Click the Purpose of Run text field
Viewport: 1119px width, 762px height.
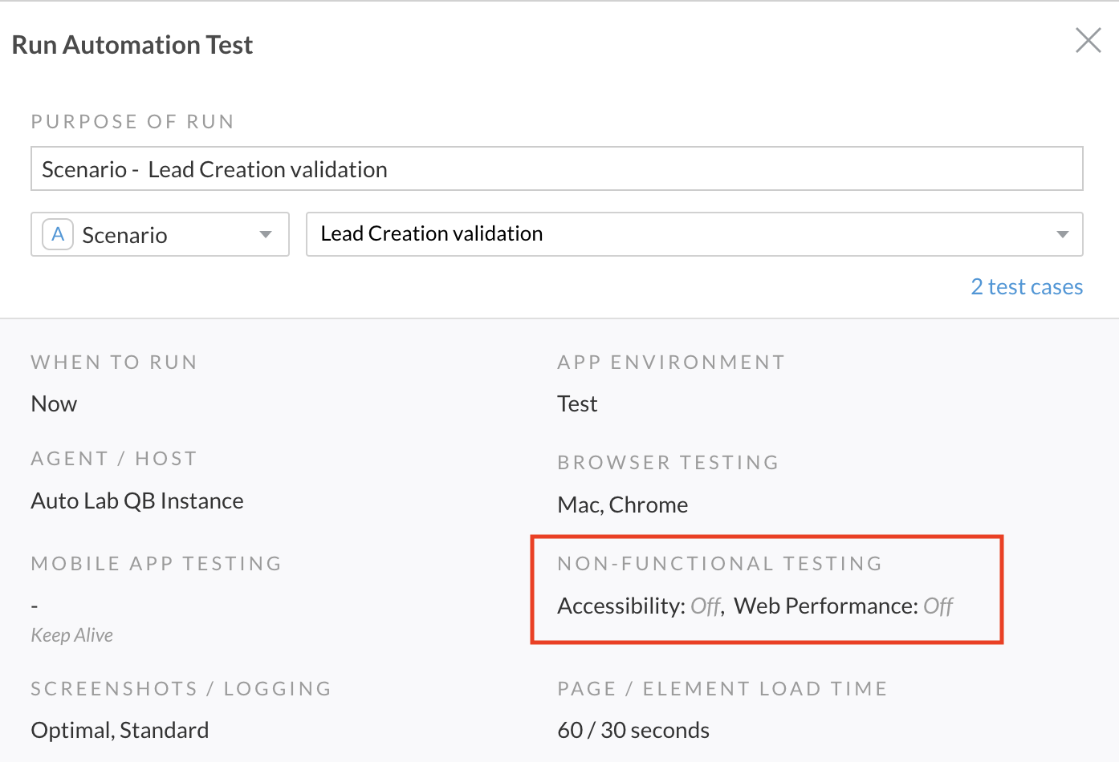click(557, 168)
